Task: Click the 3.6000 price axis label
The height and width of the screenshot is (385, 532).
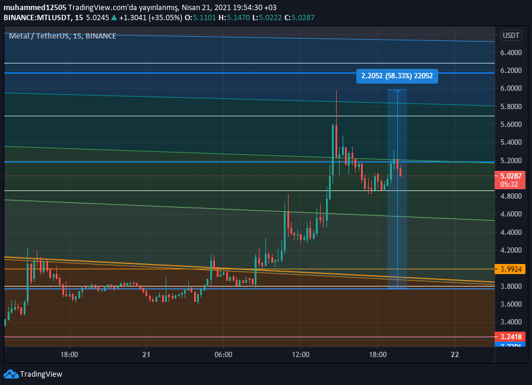Action: click(511, 304)
